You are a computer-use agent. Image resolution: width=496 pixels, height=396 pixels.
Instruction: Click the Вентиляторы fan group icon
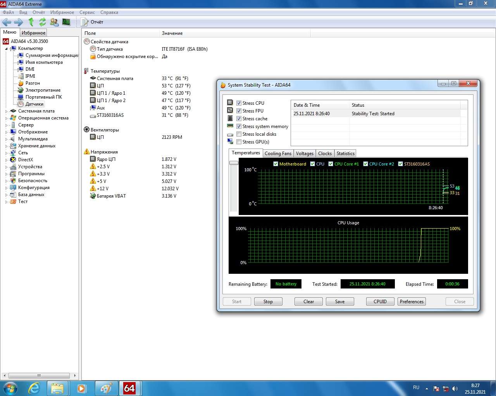pos(86,130)
